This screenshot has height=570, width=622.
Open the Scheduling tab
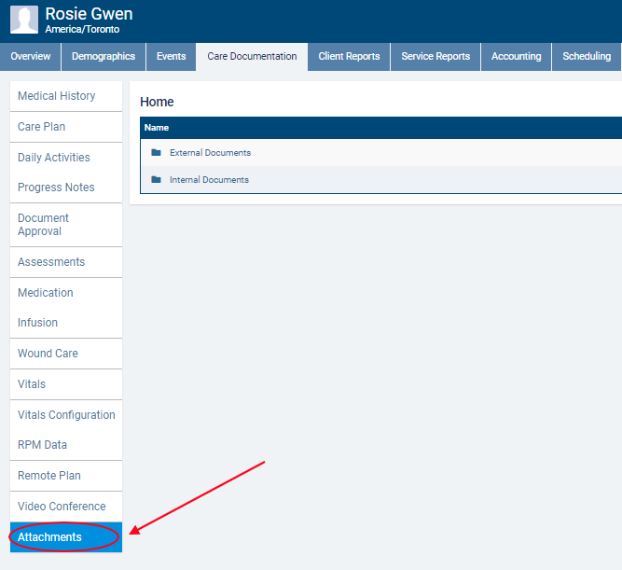[587, 57]
